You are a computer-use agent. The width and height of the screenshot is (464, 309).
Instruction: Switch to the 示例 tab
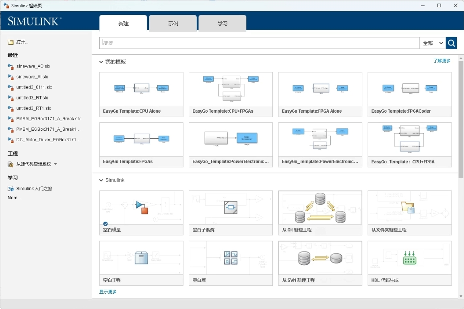pyautogui.click(x=173, y=23)
